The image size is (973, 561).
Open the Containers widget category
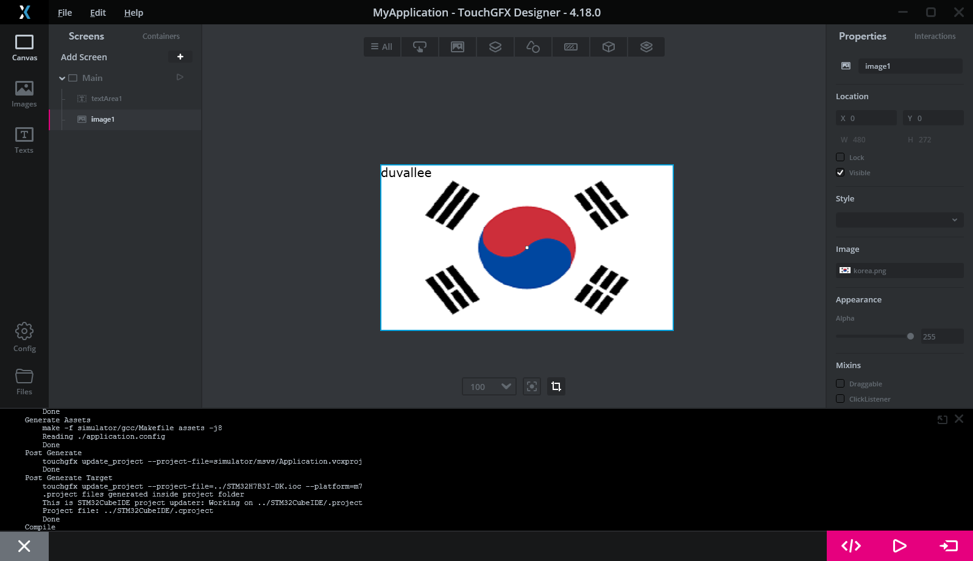coord(495,47)
